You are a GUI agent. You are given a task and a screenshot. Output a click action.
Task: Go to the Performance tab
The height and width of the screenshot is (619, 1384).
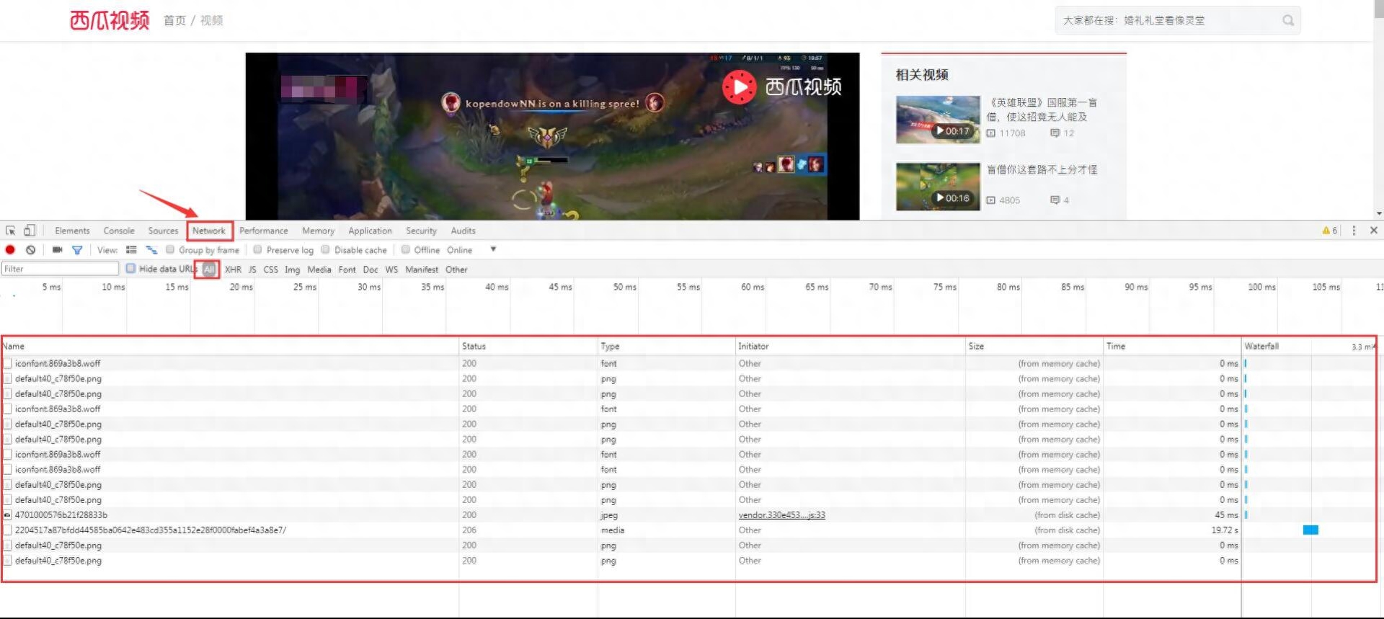coord(264,231)
